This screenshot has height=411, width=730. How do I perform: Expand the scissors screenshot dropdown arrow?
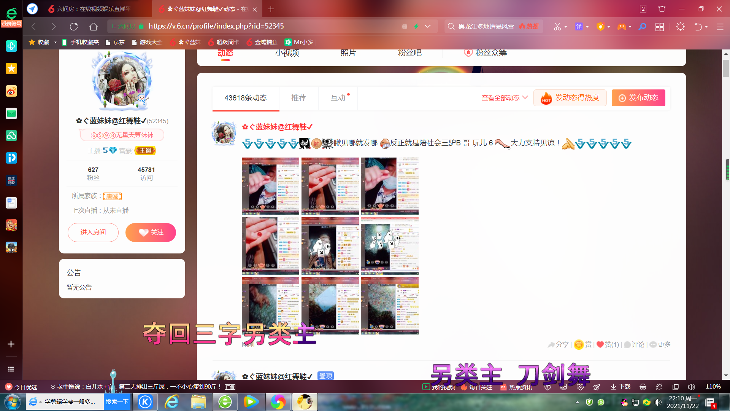pyautogui.click(x=566, y=27)
